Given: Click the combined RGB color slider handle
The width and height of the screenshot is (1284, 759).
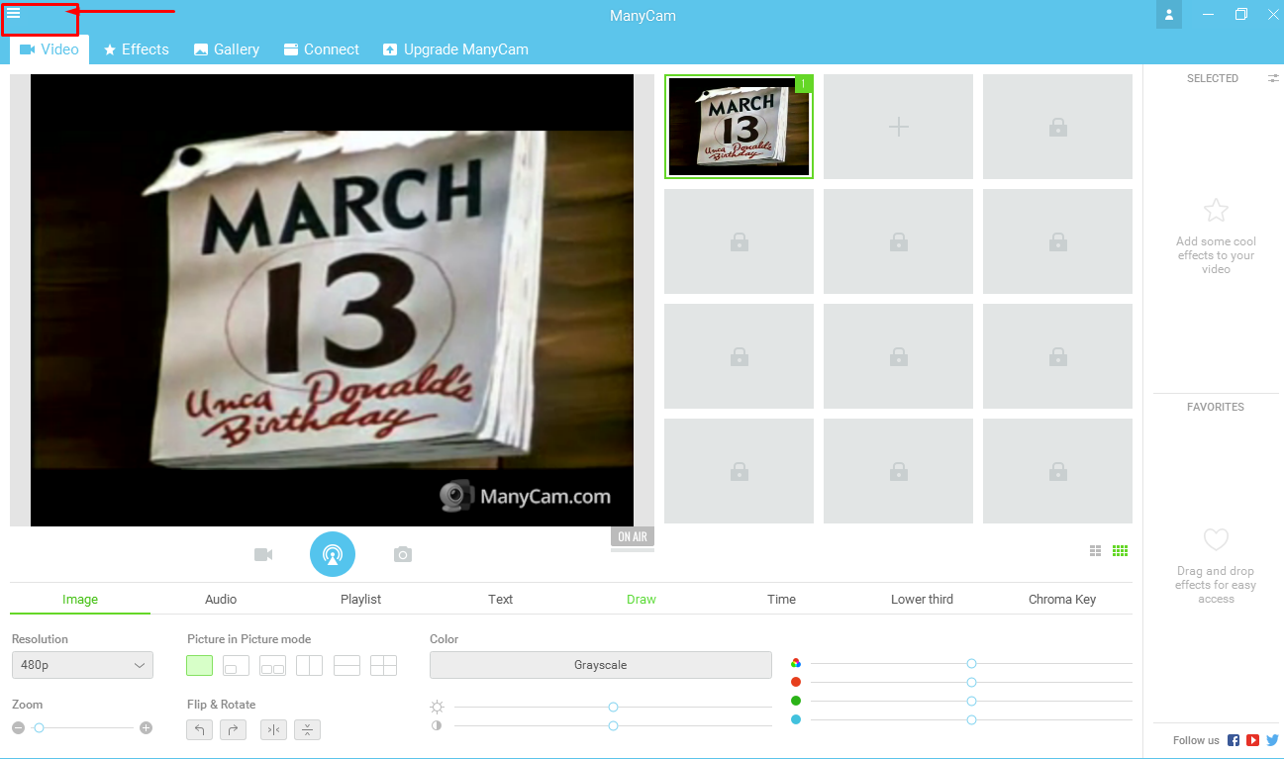Looking at the screenshot, I should [x=972, y=663].
